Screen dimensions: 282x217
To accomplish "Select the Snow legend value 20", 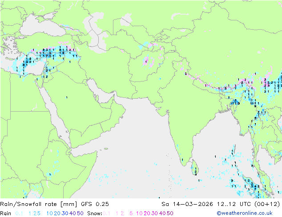I will coord(147,213).
